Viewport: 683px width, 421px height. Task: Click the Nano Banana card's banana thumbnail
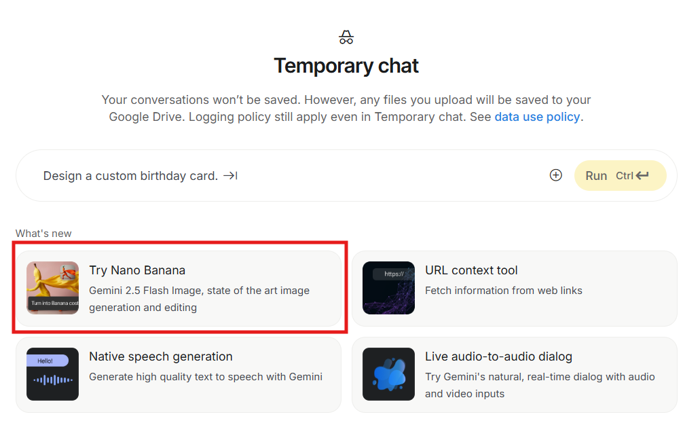pos(52,288)
